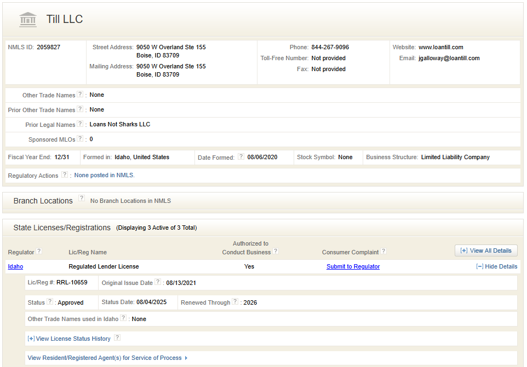Click None posted in NMLS text
The image size is (527, 367).
point(104,175)
